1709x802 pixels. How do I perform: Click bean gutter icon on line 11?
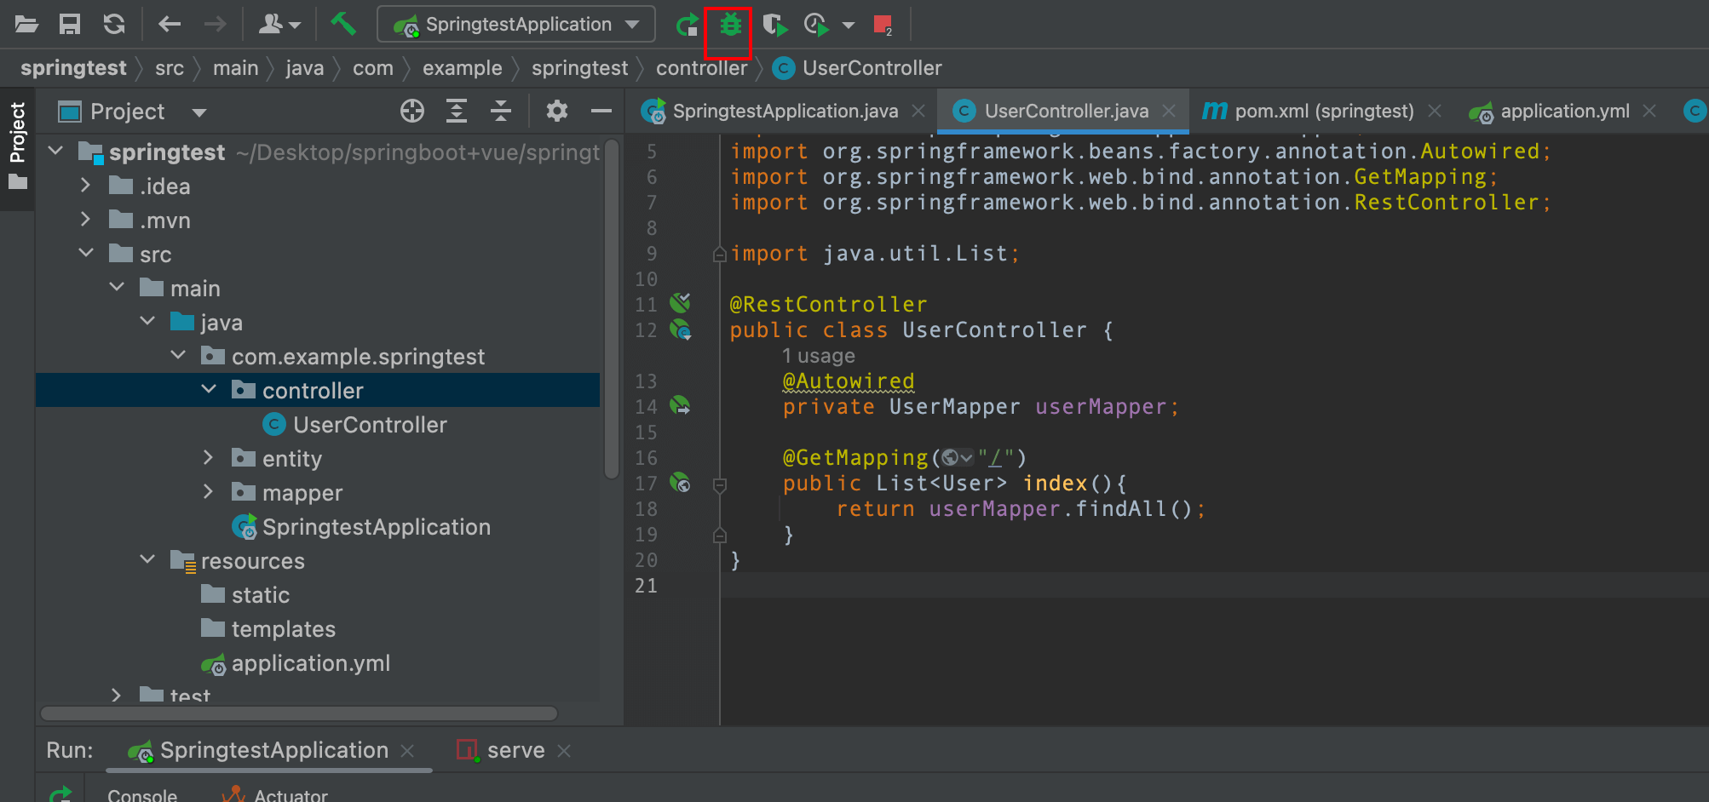(680, 302)
